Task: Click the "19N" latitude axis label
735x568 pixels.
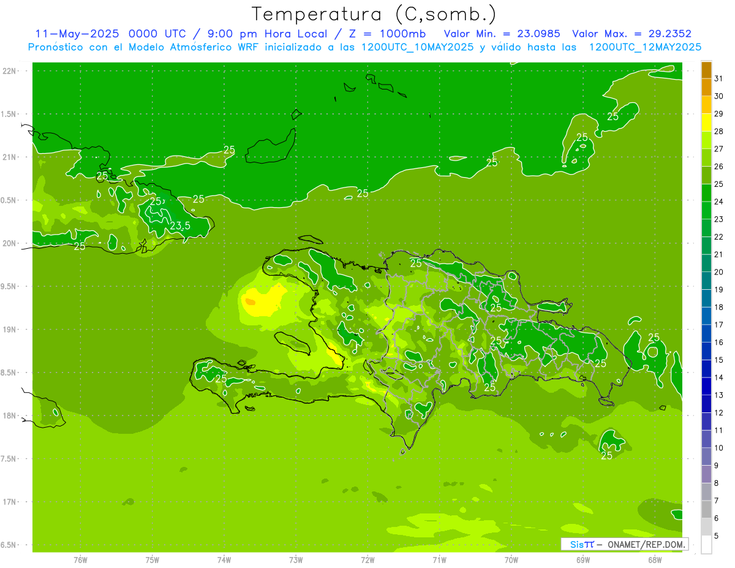Action: 10,329
